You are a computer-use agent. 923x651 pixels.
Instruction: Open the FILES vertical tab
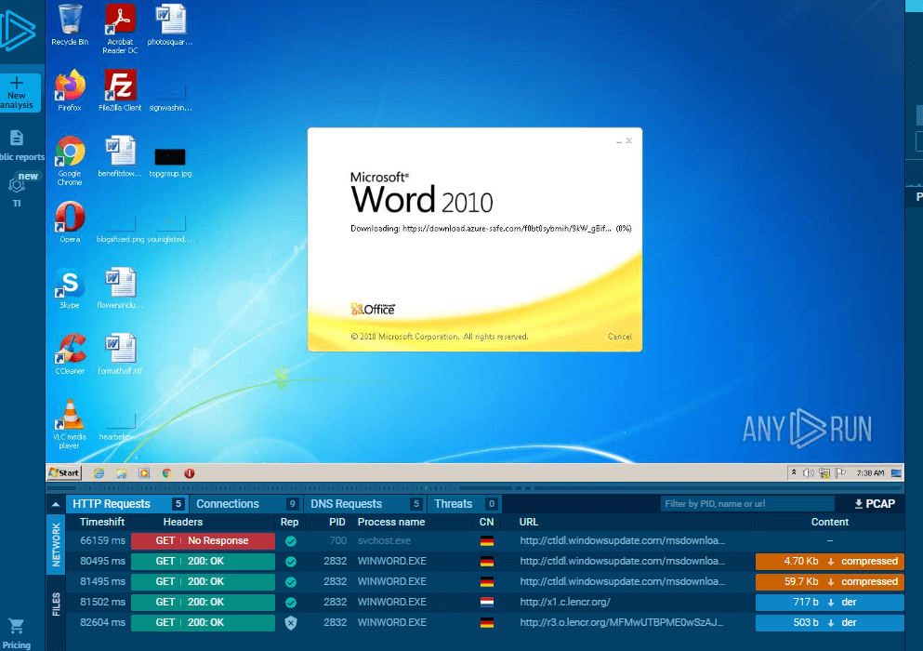(56, 604)
